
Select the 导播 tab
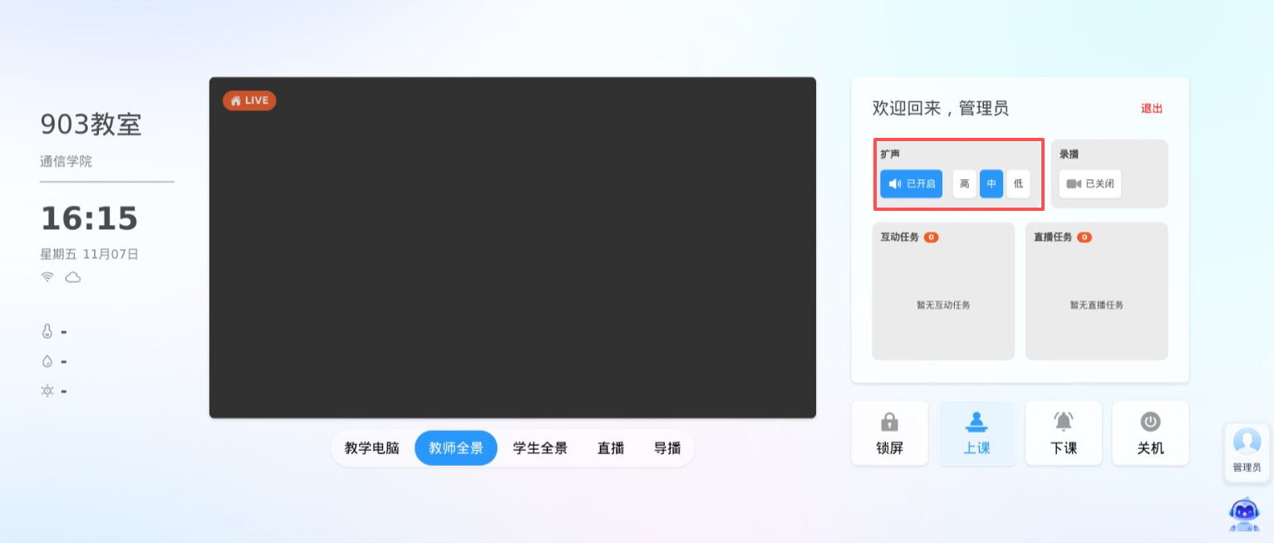(667, 448)
